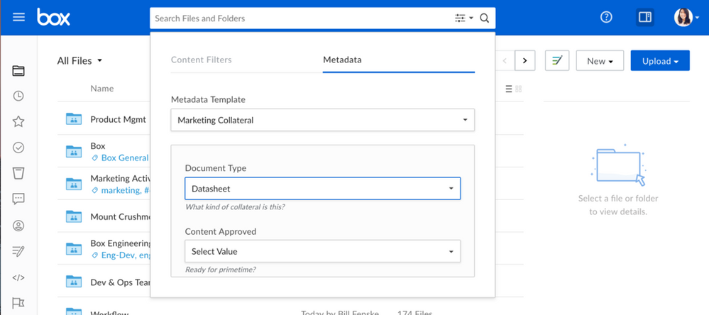Toggle the right details sidebar panel

click(x=645, y=18)
